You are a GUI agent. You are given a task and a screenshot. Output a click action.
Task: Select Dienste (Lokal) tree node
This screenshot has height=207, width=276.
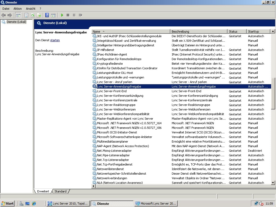[16, 22]
